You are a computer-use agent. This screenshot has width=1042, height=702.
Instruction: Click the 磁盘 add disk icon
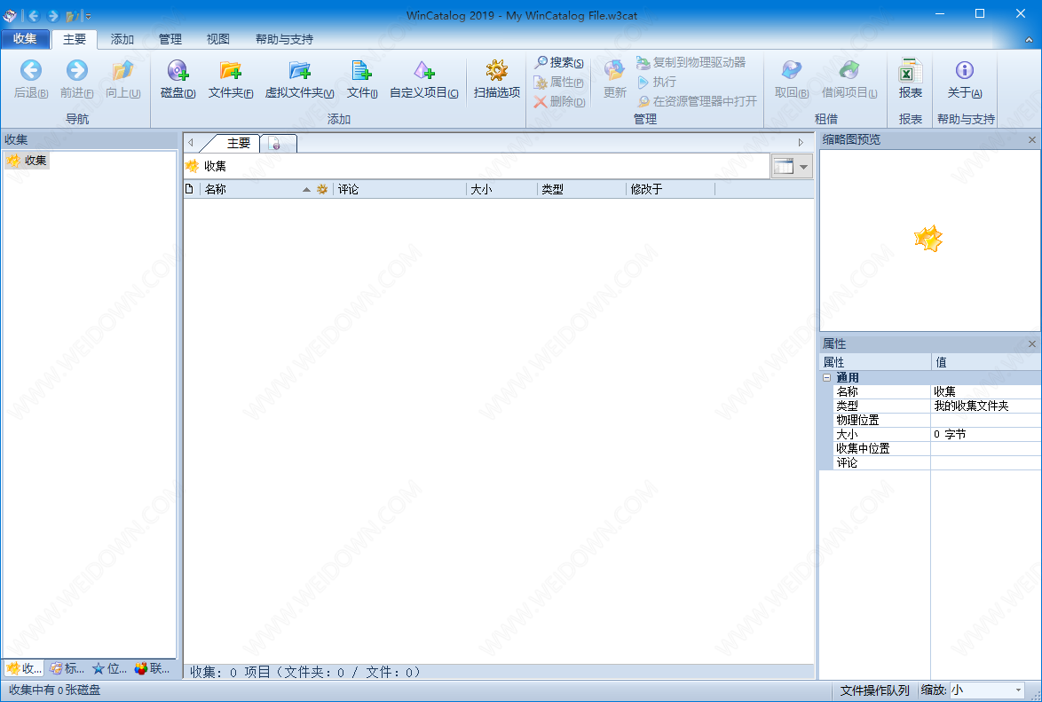(178, 72)
